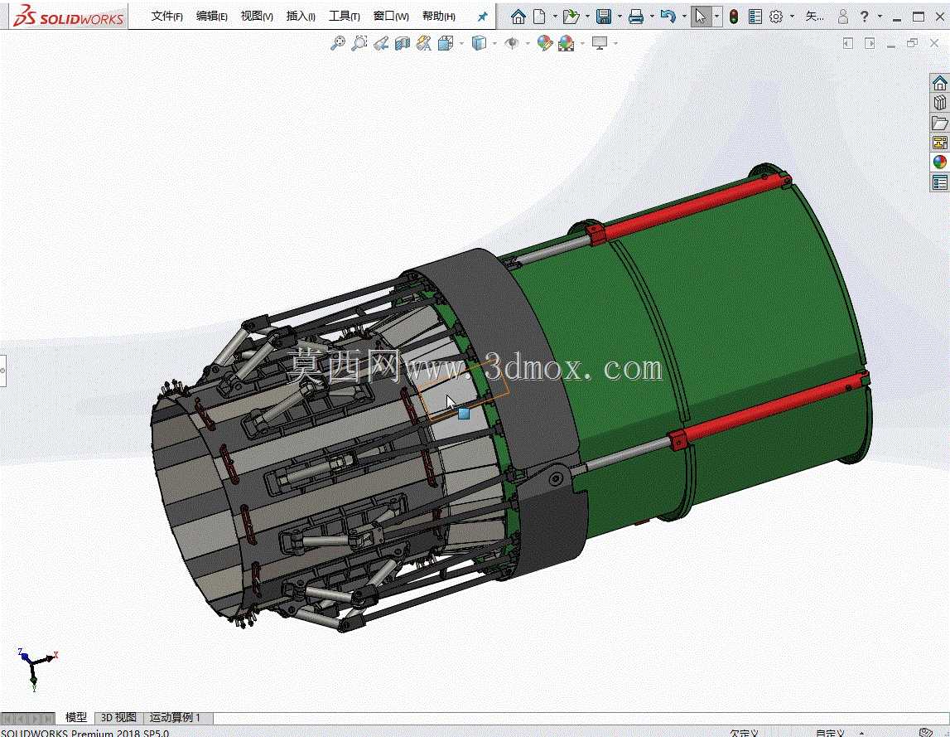Open Design Library in task pane
950x737 pixels.
[x=940, y=103]
